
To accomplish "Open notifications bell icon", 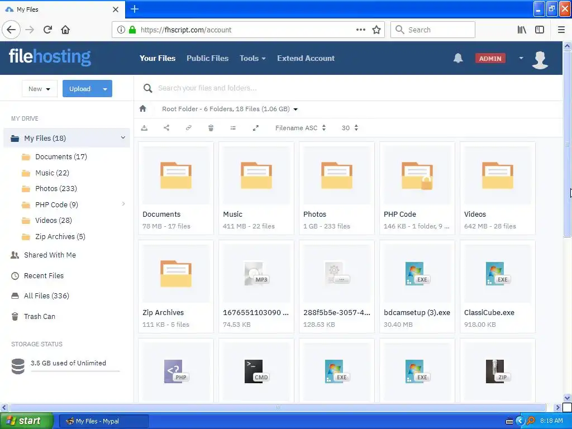I will (458, 58).
